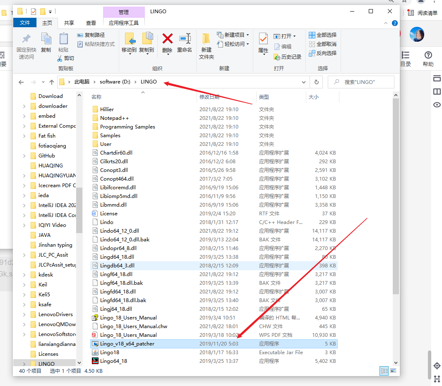Open the Open (打开) dropdown arrow
The image size is (442, 386).
[x=294, y=36]
